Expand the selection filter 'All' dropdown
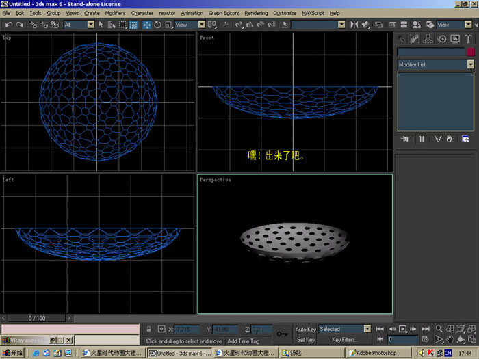479x359 pixels. click(91, 25)
